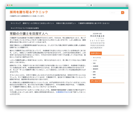Open the 転職 category
Image resolution: width=134 pixels, height=113 pixels.
pyautogui.click(x=94, y=75)
